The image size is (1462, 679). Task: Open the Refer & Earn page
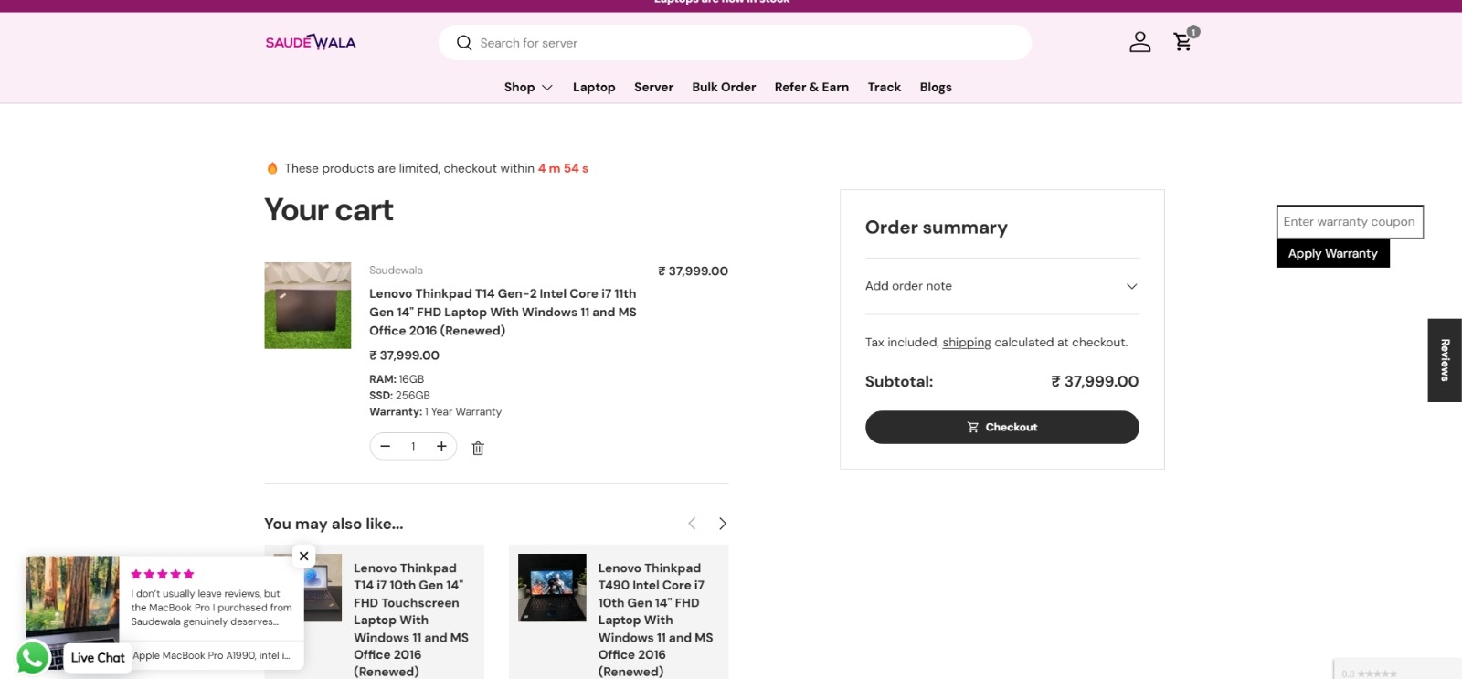coord(811,87)
